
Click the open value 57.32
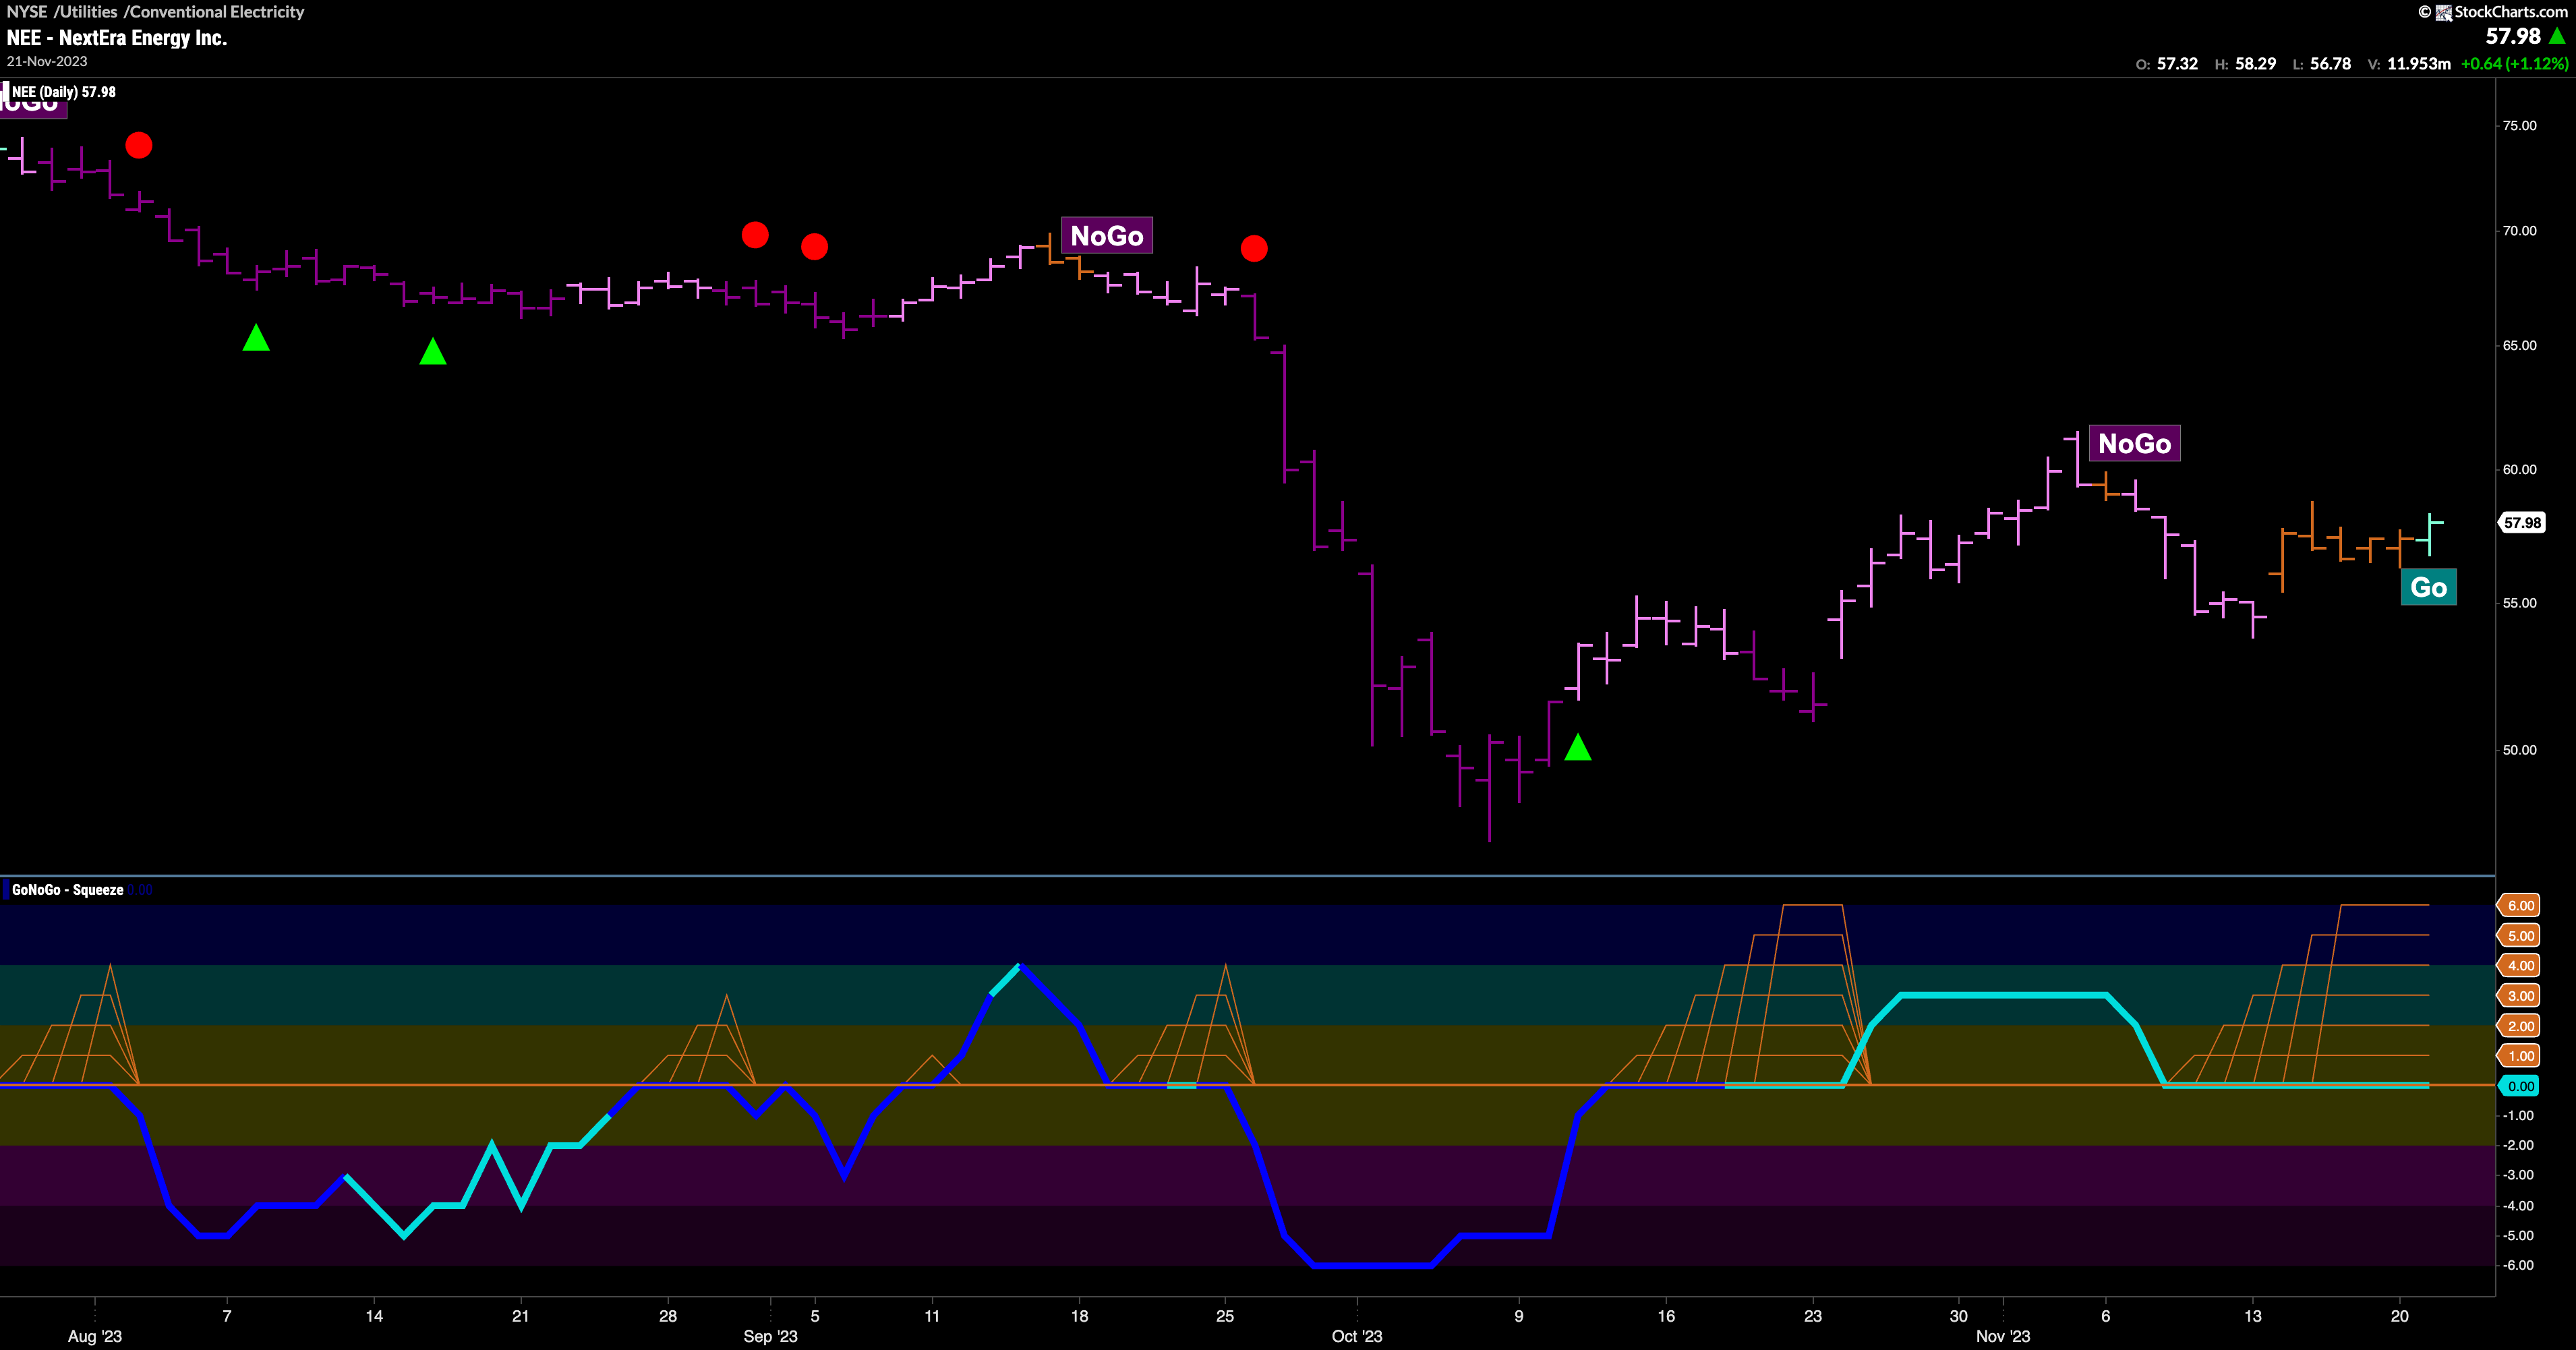(x=2177, y=64)
